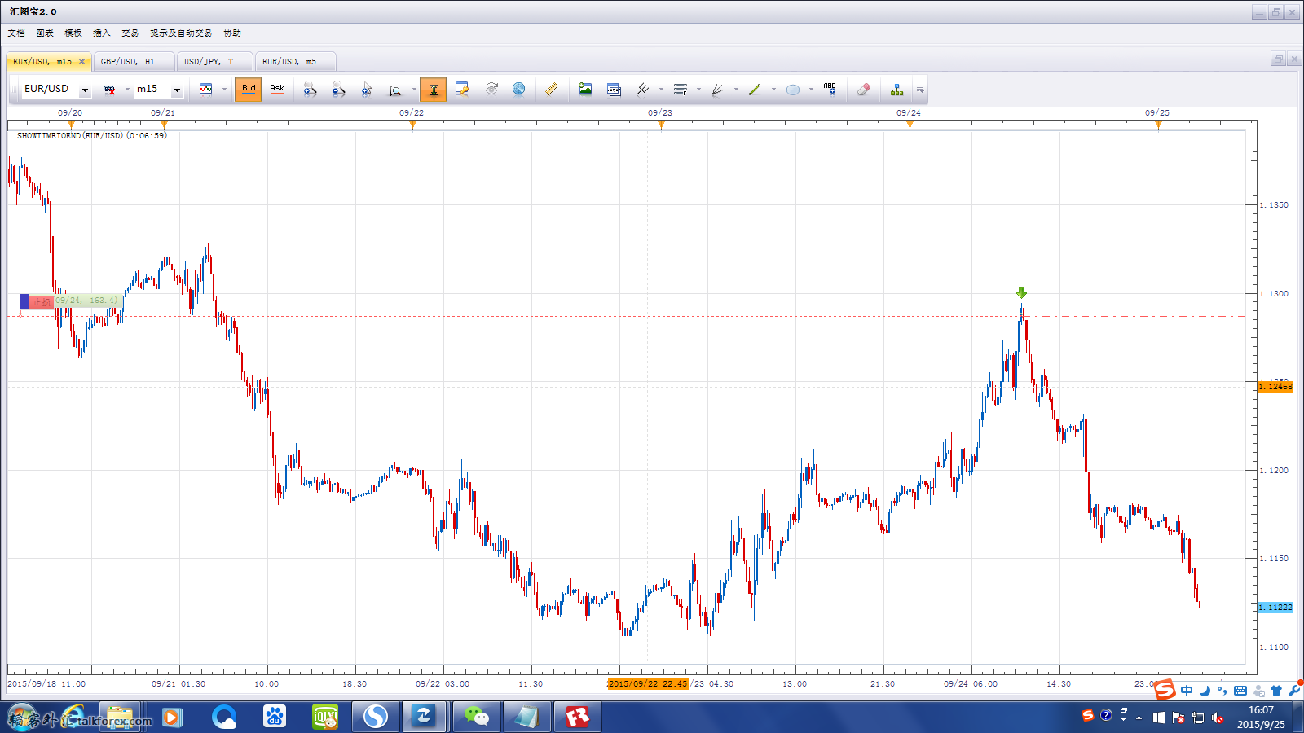Click the blue 1.11222 current price label
Screen dimensions: 1304x733
coord(1275,608)
